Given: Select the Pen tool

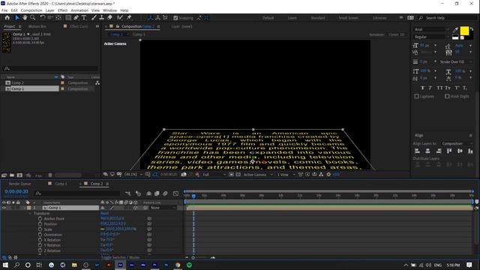Looking at the screenshot, I should point(76,18).
